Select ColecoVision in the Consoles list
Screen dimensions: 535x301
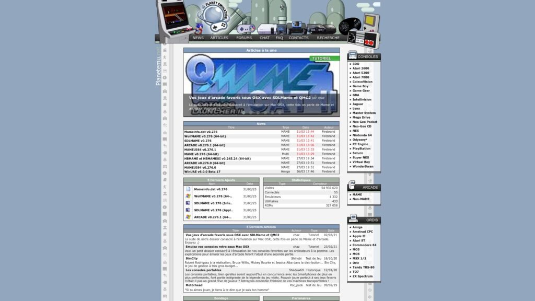[363, 82]
